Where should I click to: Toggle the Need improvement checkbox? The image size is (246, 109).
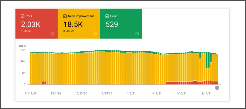pyautogui.click(x=65, y=16)
